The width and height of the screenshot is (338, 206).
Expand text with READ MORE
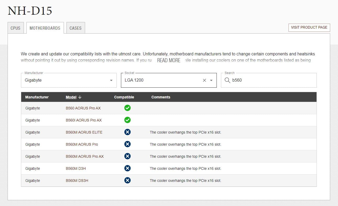pos(169,60)
